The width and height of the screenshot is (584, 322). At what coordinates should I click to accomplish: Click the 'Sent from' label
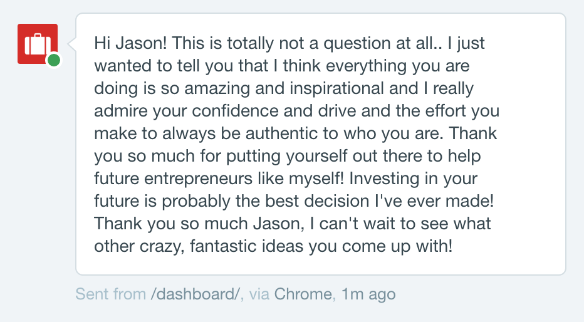[x=111, y=294]
